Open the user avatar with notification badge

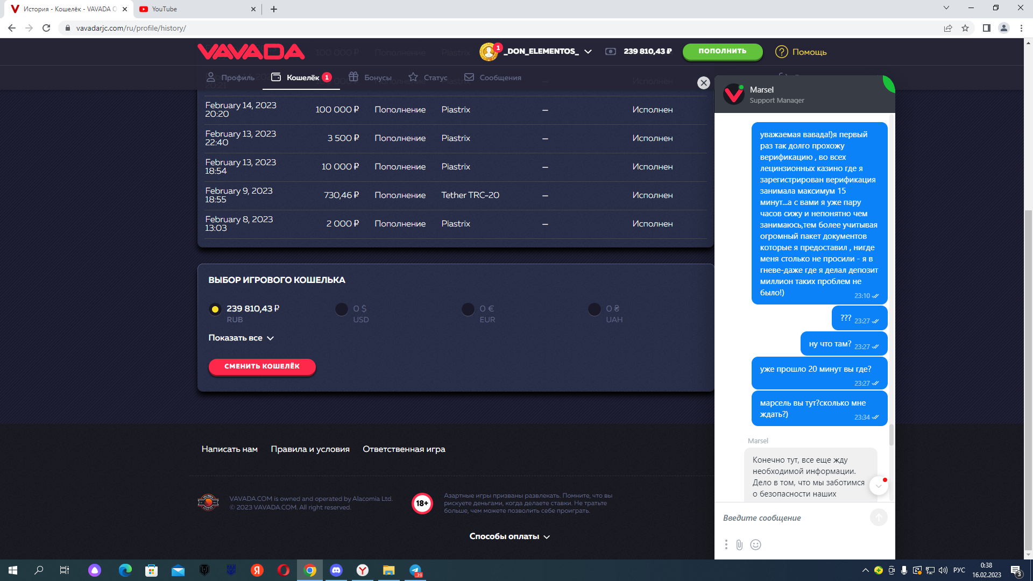click(x=489, y=52)
